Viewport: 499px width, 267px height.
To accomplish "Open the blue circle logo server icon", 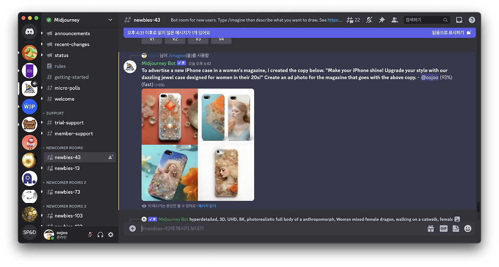I will pos(30,178).
